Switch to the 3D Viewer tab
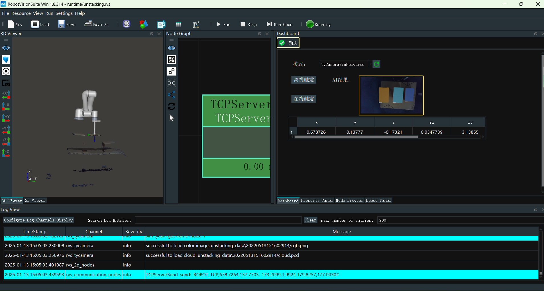 12,201
